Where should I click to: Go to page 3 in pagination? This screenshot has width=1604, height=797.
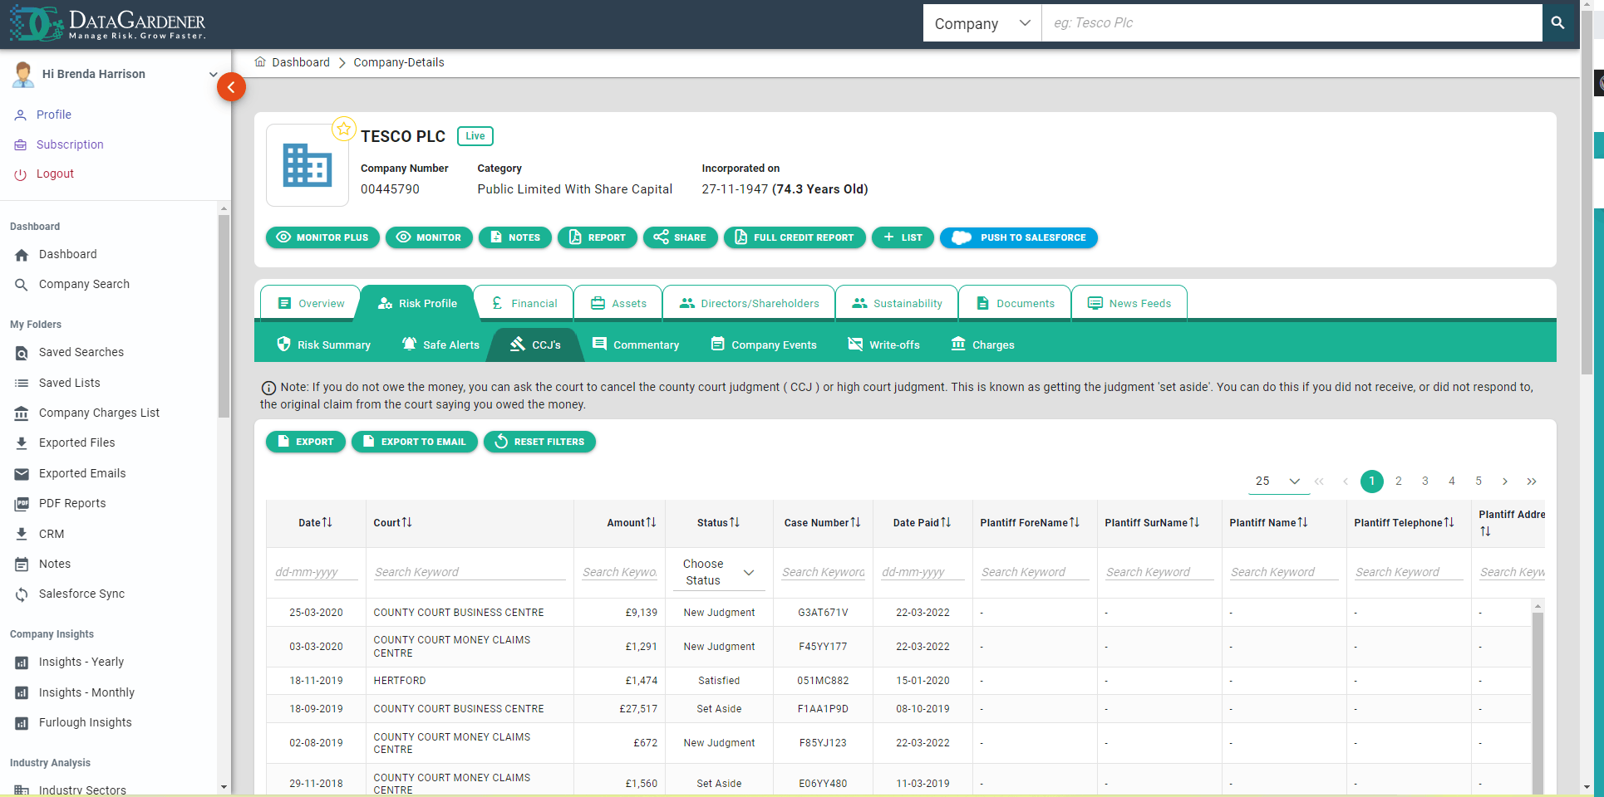point(1425,482)
